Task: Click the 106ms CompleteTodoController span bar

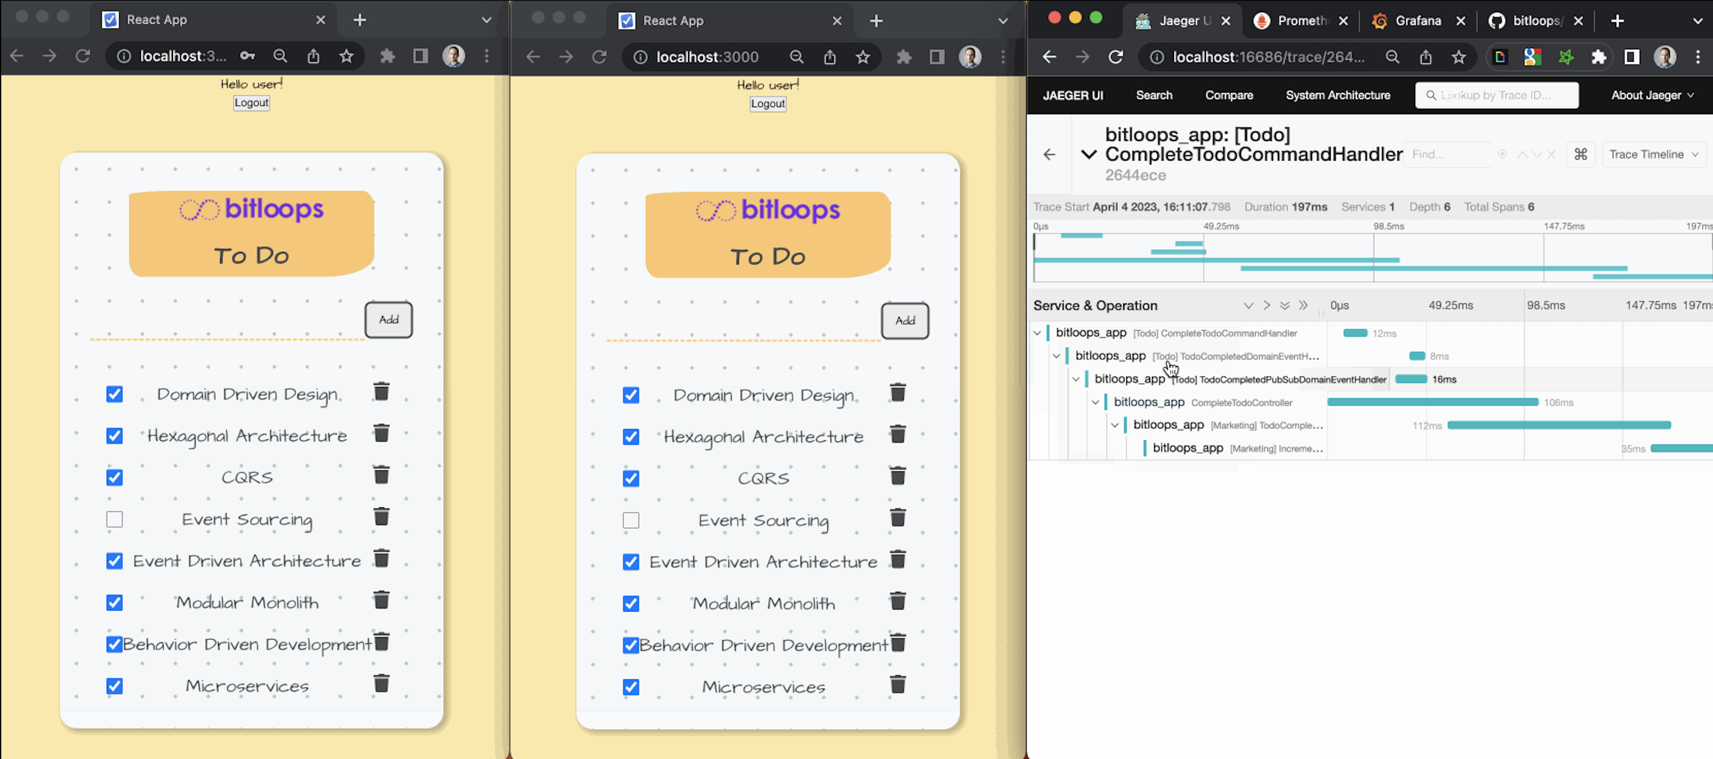Action: coord(1432,402)
